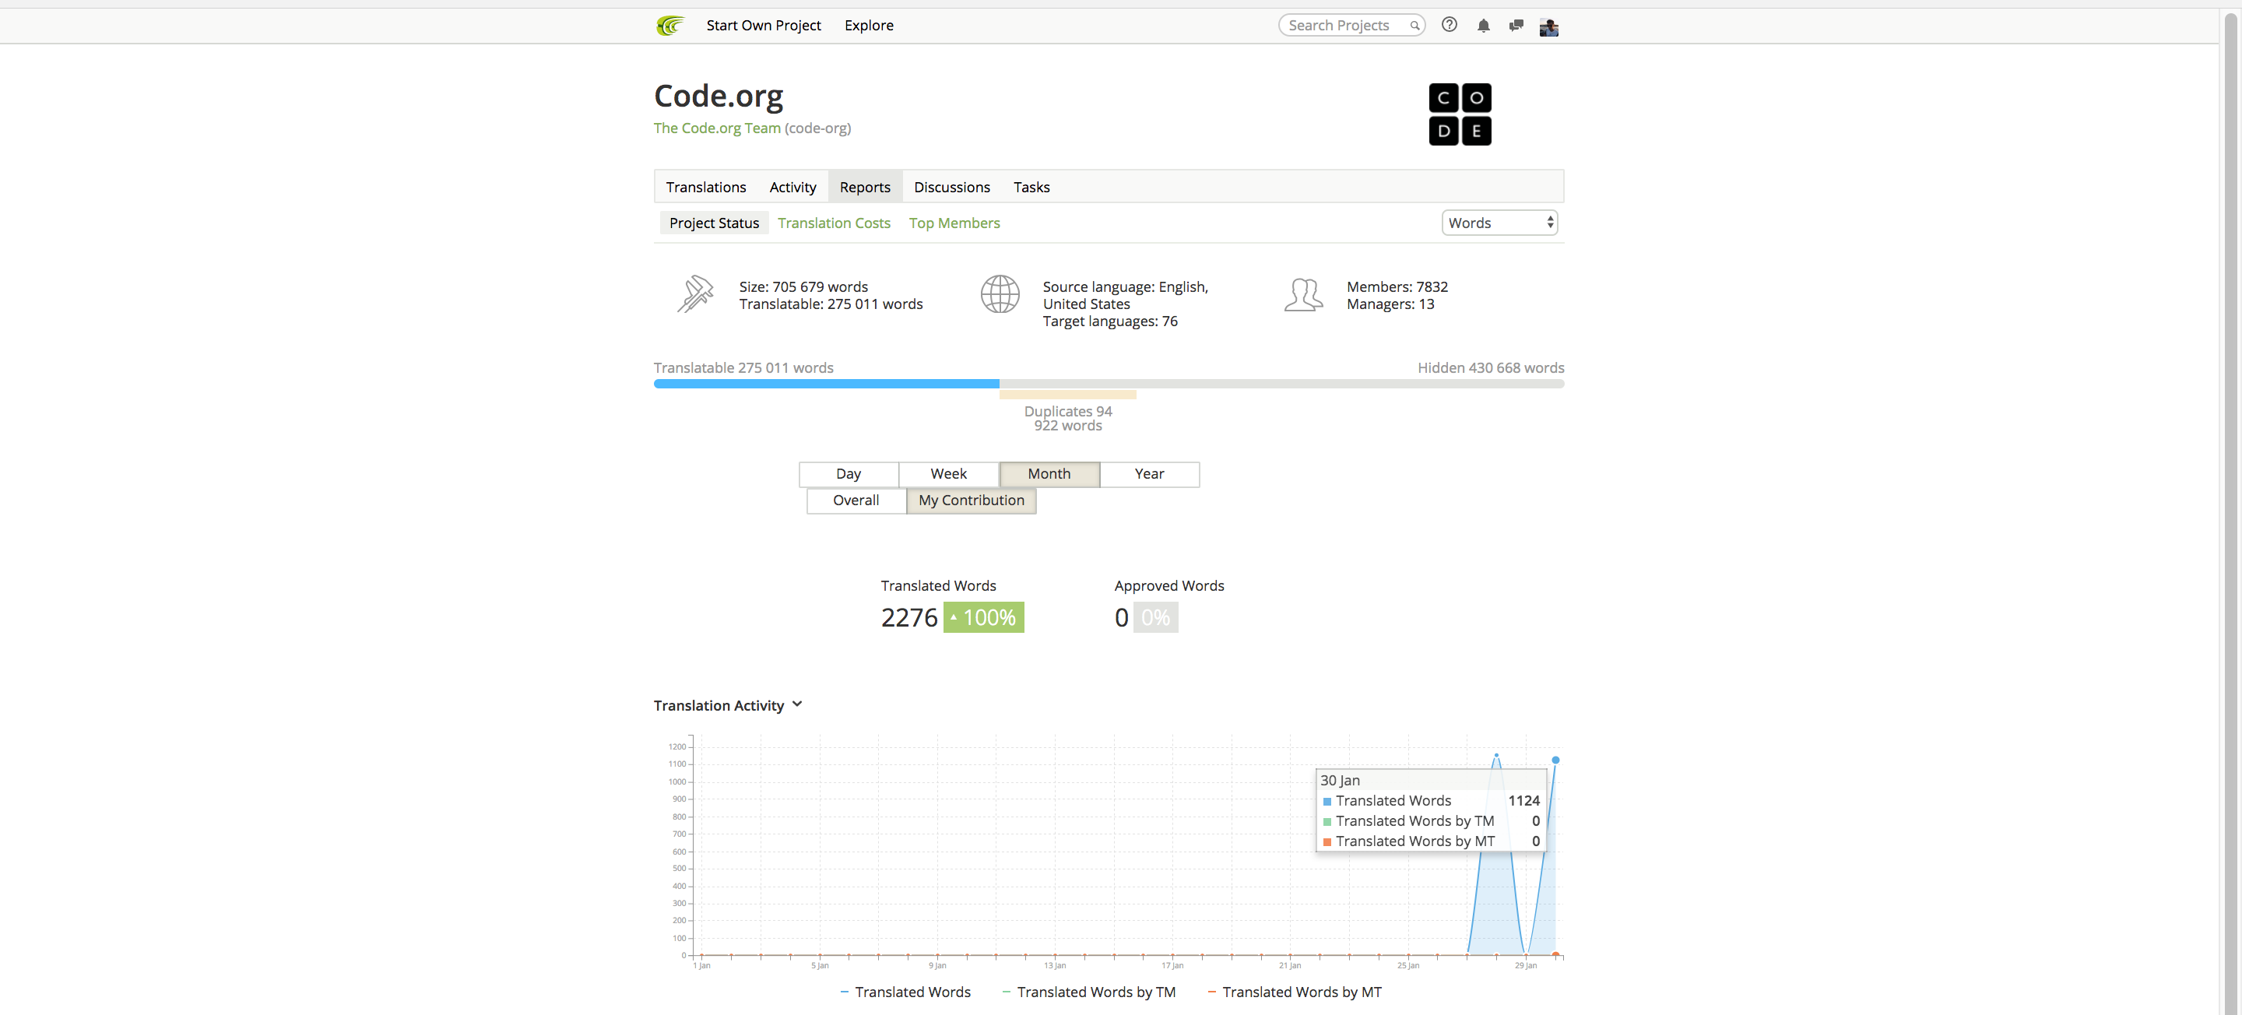This screenshot has height=1015, width=2242.
Task: Click the chart peak point near 28 Jan
Action: coord(1496,755)
